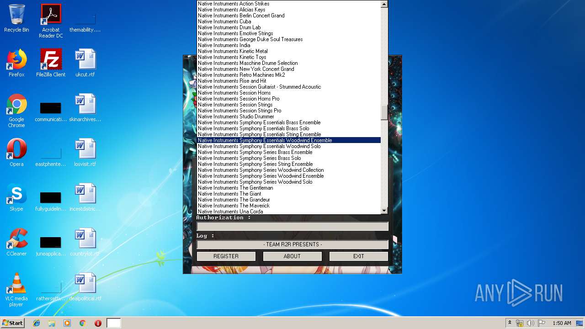Launch Opera desktop shortcut
The width and height of the screenshot is (585, 329).
click(x=16, y=153)
